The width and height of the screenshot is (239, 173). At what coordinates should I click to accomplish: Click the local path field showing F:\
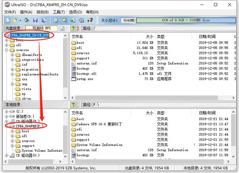tap(165, 105)
